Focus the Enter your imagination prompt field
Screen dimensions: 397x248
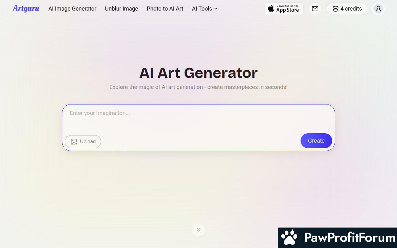coord(198,119)
